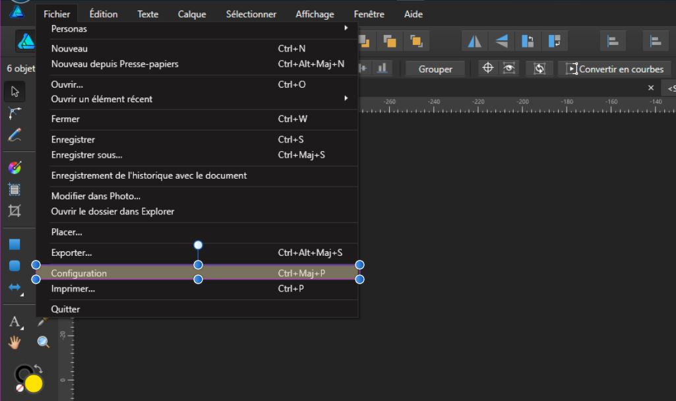Open the Édition menu
The width and height of the screenshot is (676, 401).
(x=104, y=15)
